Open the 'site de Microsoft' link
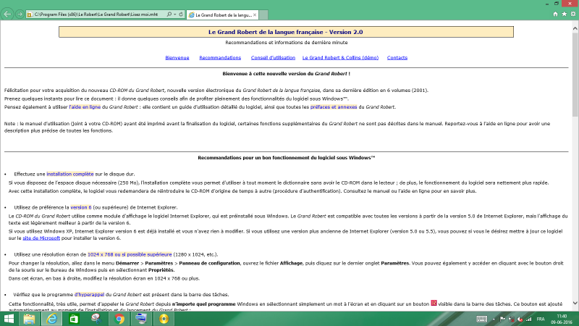The width and height of the screenshot is (579, 326). [41, 238]
